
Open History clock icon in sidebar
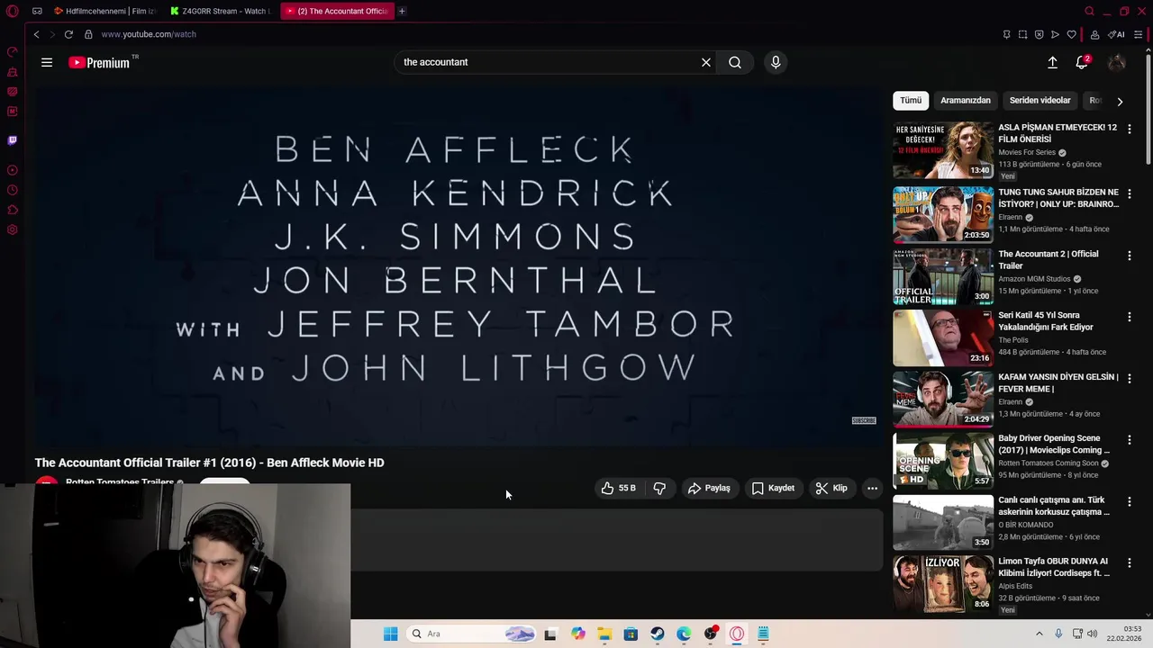pos(13,190)
